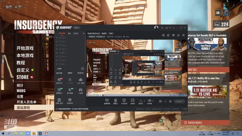Image resolution: width=242 pixels, height=136 pixels.
Task: Click the start broadcast pill button
Action: click(179, 101)
